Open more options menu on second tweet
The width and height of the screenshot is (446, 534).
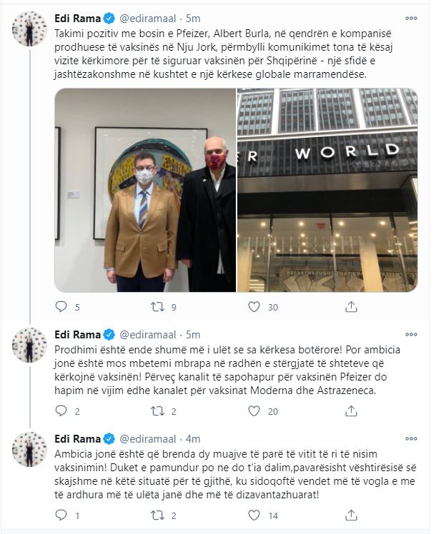point(411,334)
